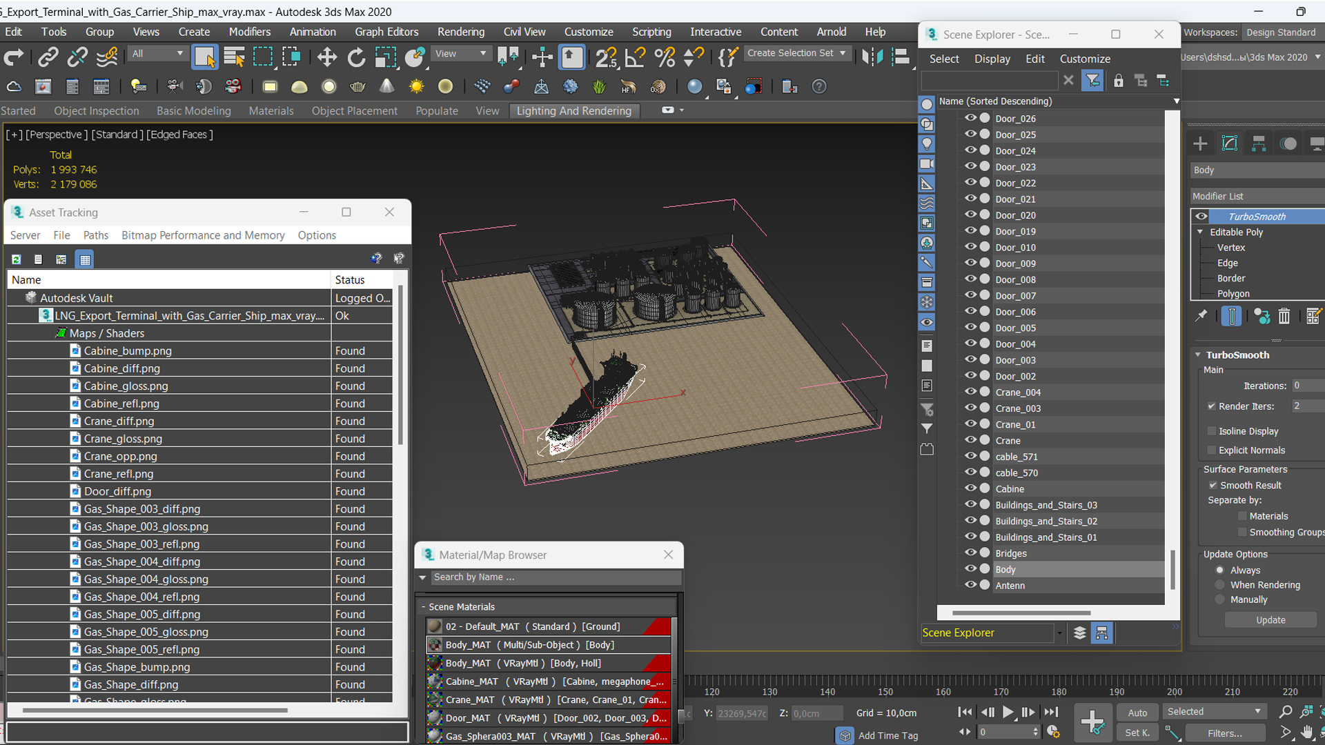This screenshot has height=745, width=1325.
Task: Open the Selected key filter dropdown
Action: tap(1215, 711)
